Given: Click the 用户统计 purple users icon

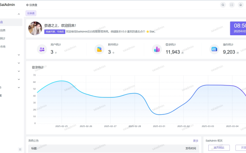Looking at the screenshot, I should click(42, 49).
